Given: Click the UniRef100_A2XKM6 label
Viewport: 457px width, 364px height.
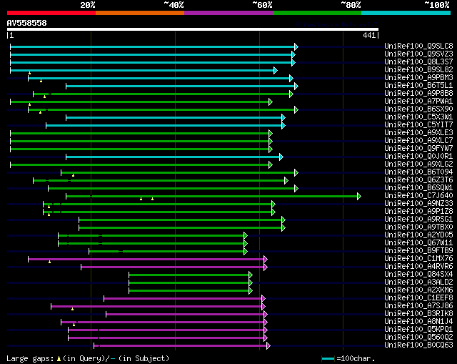Looking at the screenshot, I should coord(418,290).
